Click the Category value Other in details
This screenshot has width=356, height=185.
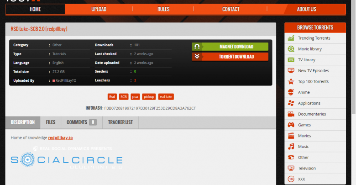click(x=57, y=45)
